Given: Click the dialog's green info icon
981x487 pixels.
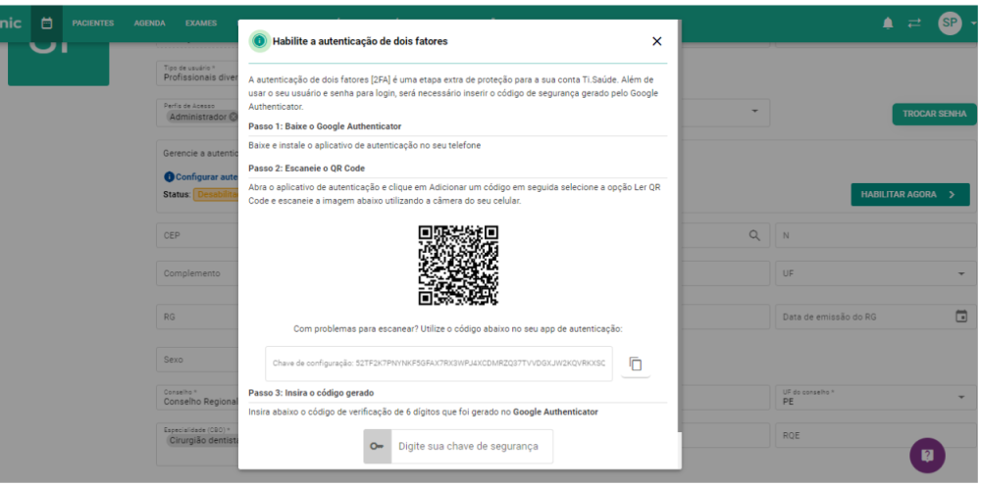Looking at the screenshot, I should (259, 41).
